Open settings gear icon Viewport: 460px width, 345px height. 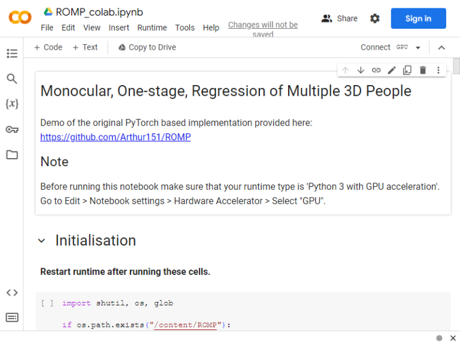click(x=374, y=19)
